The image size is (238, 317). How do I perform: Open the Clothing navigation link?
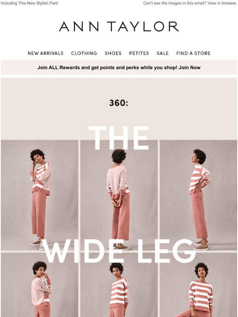coord(84,53)
